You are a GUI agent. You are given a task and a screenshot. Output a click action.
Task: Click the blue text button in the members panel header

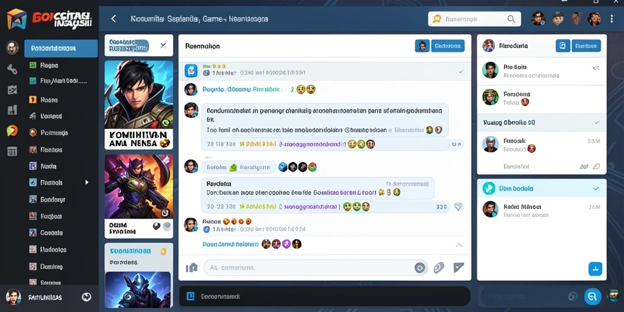586,46
